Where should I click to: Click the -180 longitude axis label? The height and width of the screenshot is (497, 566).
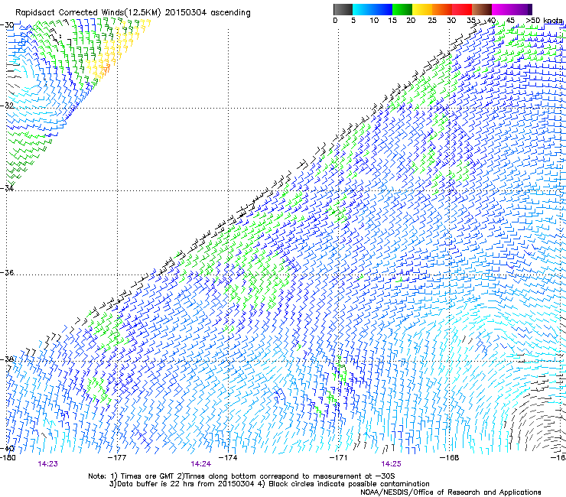(8, 458)
